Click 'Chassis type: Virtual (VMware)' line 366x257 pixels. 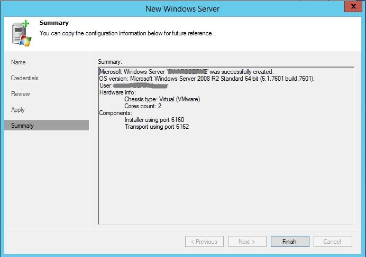(162, 99)
